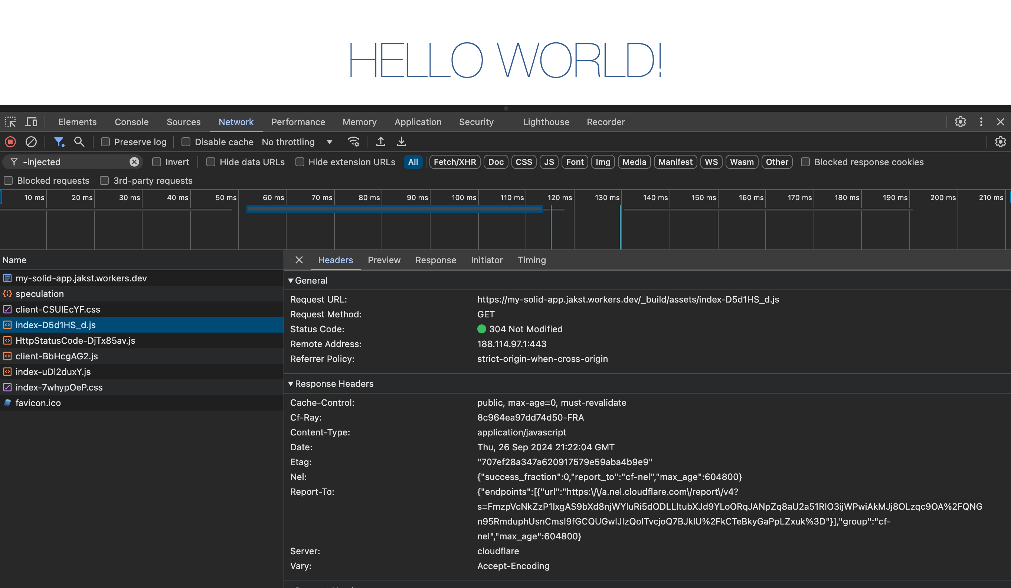The image size is (1011, 588).
Task: Stop recording the network log
Action: click(10, 142)
